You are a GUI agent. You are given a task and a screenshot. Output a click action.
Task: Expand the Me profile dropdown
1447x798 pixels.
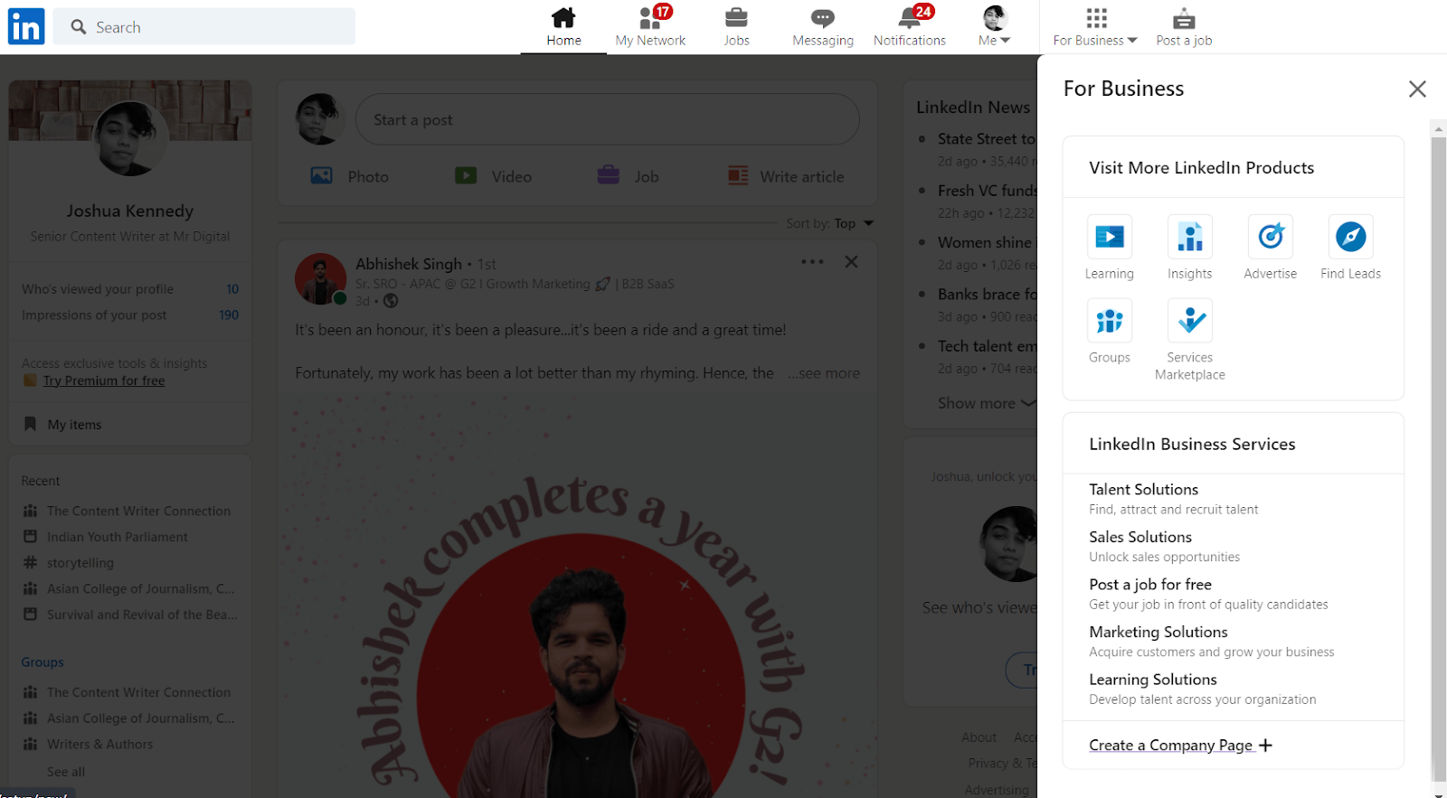click(x=994, y=27)
